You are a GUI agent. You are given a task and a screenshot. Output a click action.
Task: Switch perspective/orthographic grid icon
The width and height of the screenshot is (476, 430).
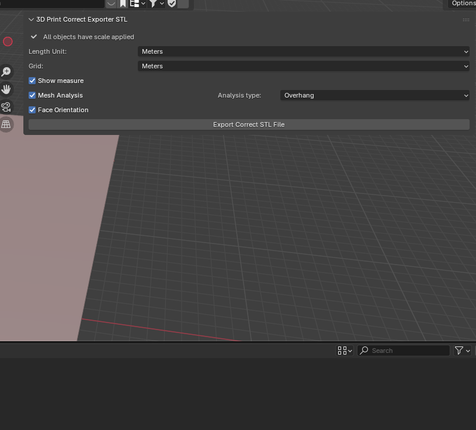(x=6, y=124)
